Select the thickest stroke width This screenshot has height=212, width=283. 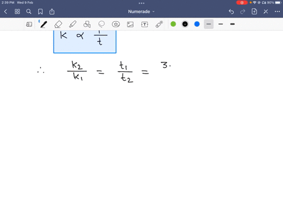[x=232, y=24]
